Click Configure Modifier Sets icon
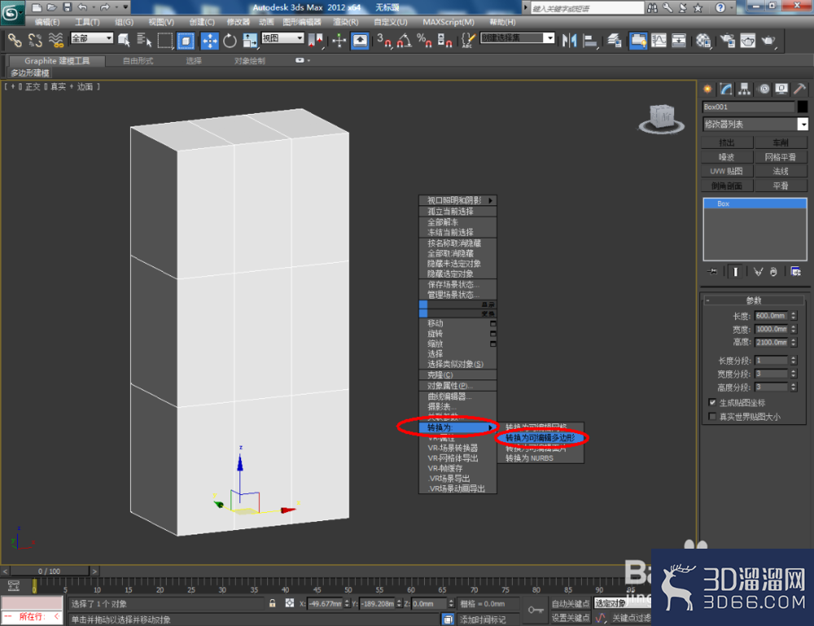814x626 pixels. pyautogui.click(x=795, y=271)
